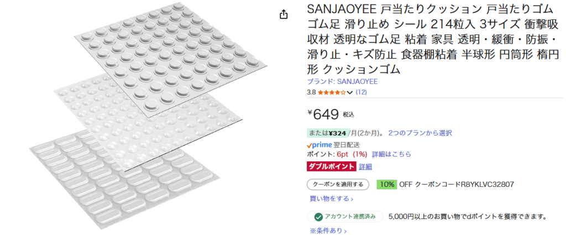This screenshot has height=235, width=566.
Task: Click the ¥649 price
Action: point(326,114)
